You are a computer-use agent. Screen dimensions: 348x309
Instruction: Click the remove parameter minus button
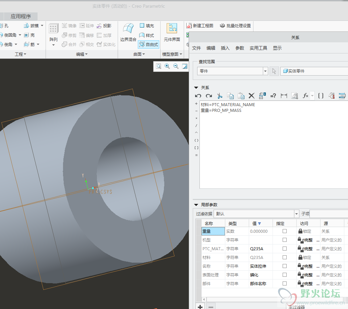pos(211,307)
